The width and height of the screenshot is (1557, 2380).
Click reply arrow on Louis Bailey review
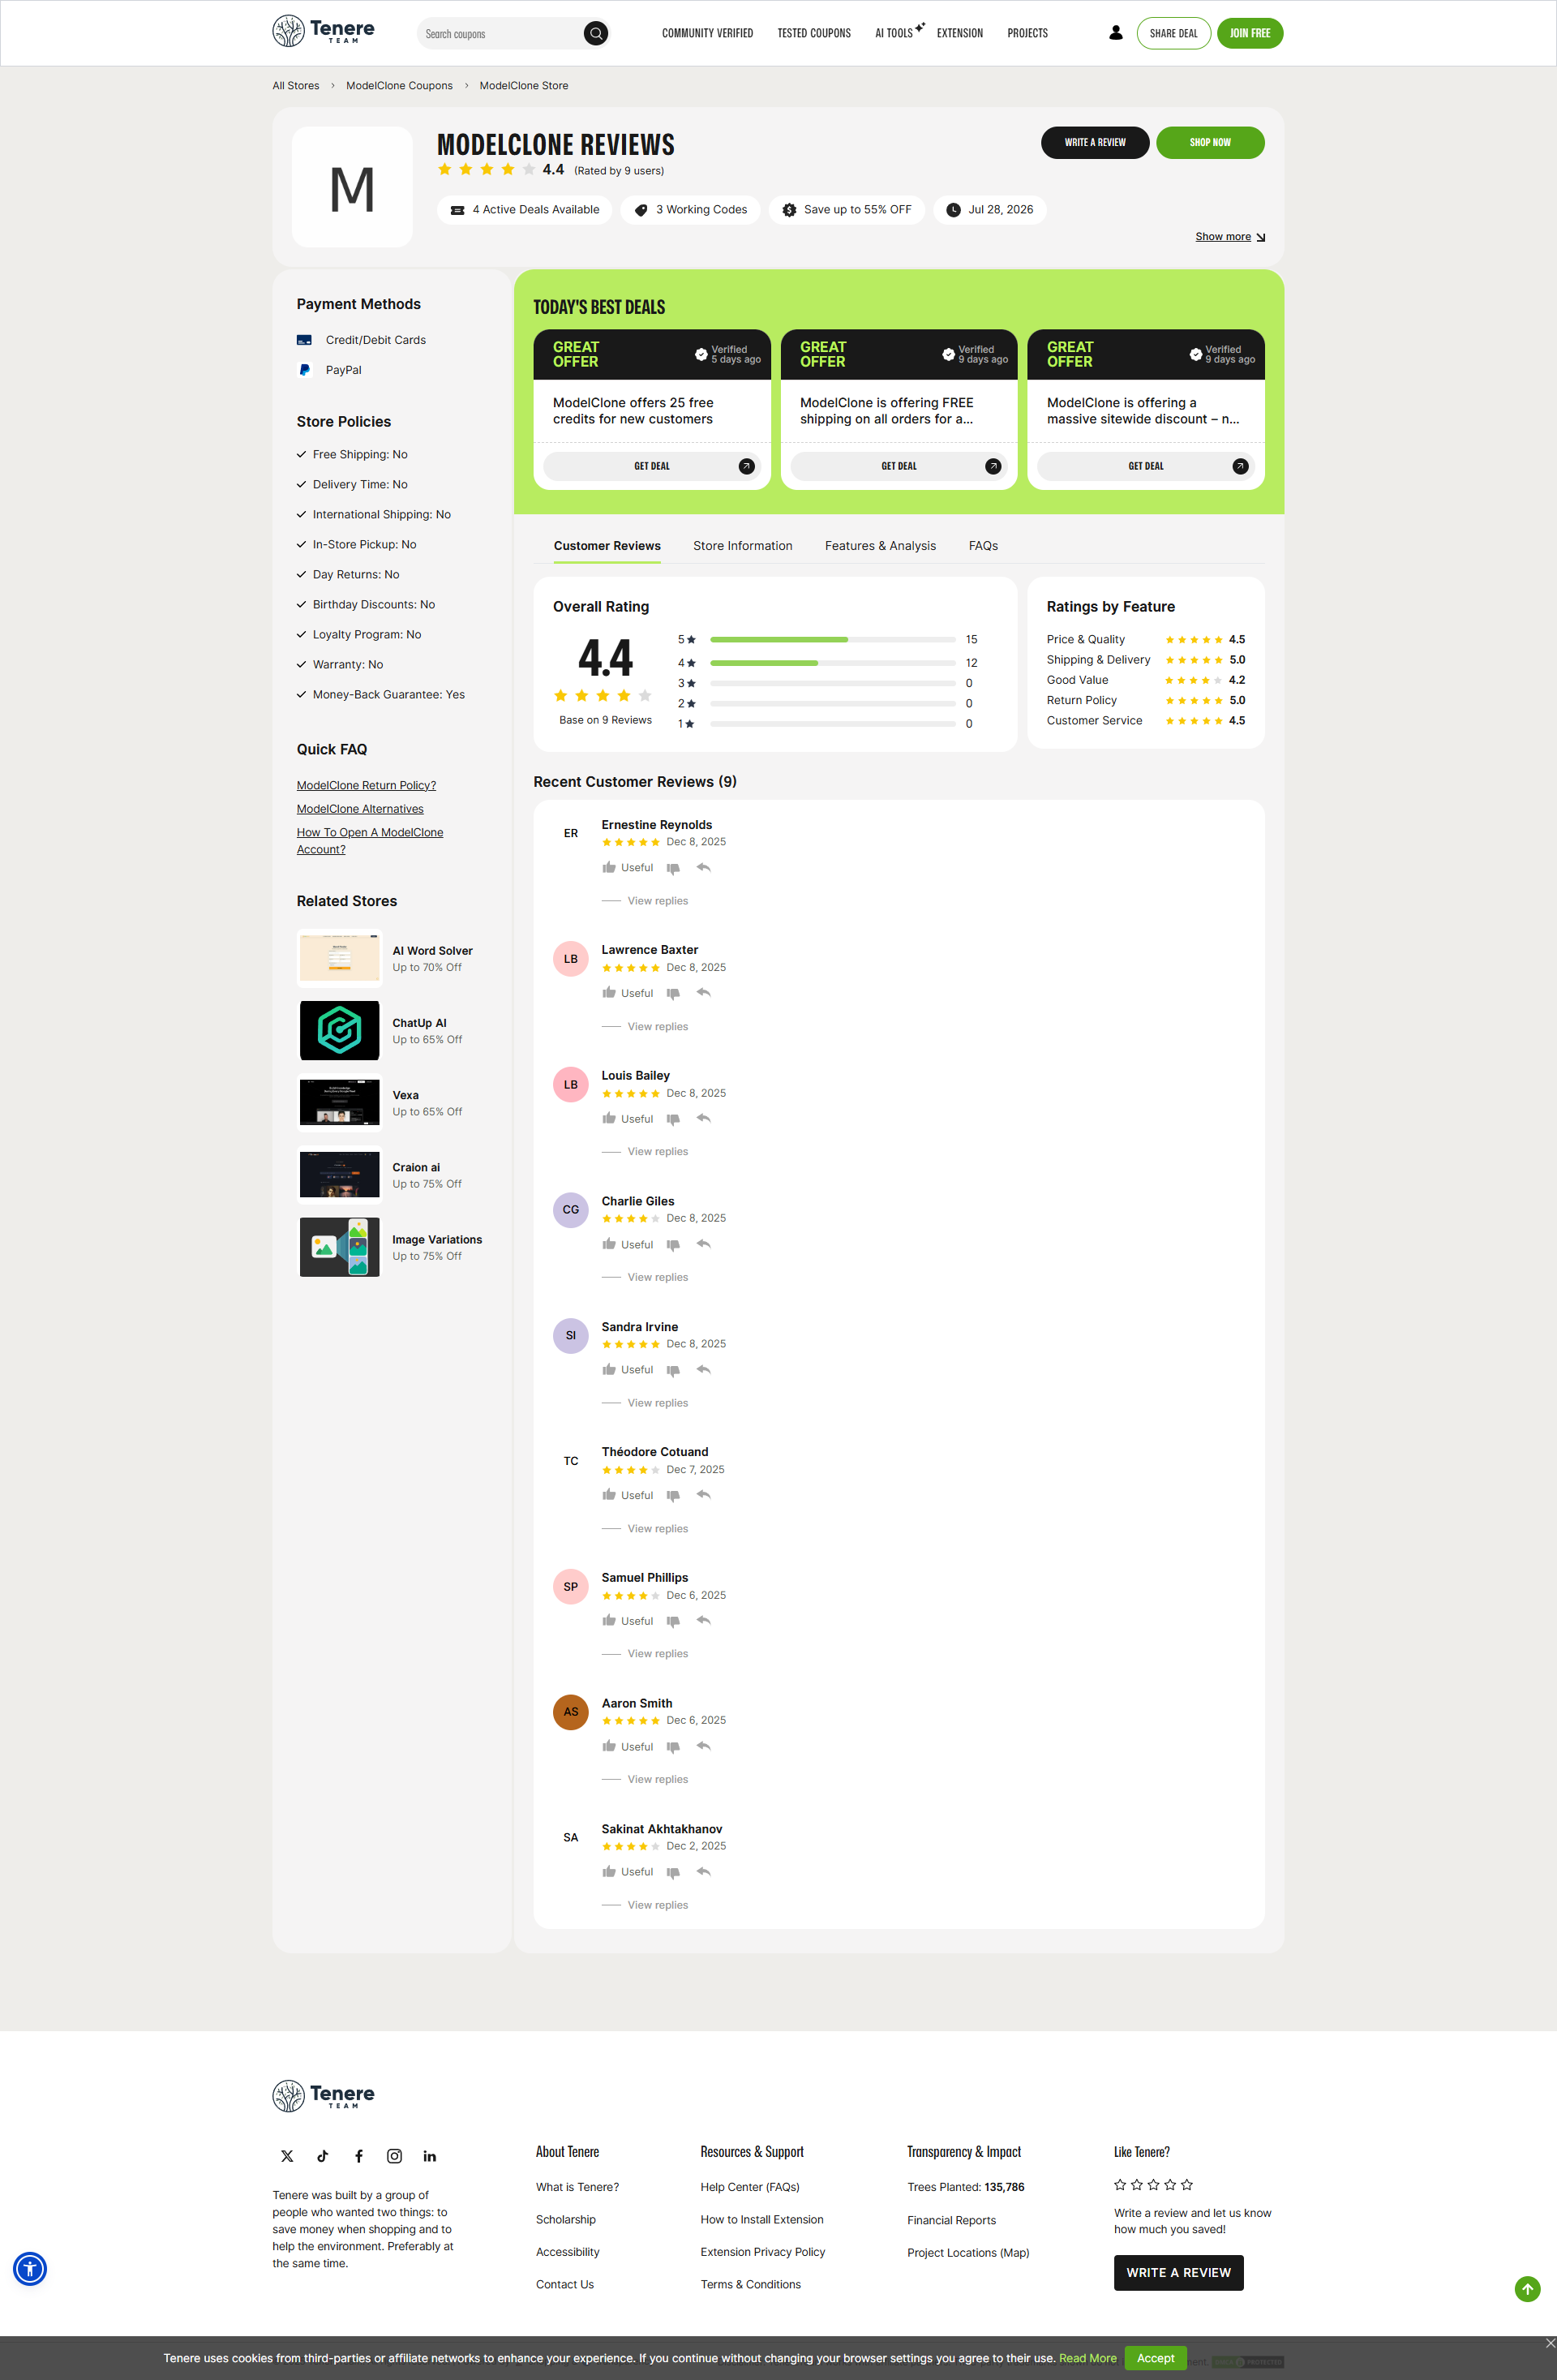point(704,1118)
